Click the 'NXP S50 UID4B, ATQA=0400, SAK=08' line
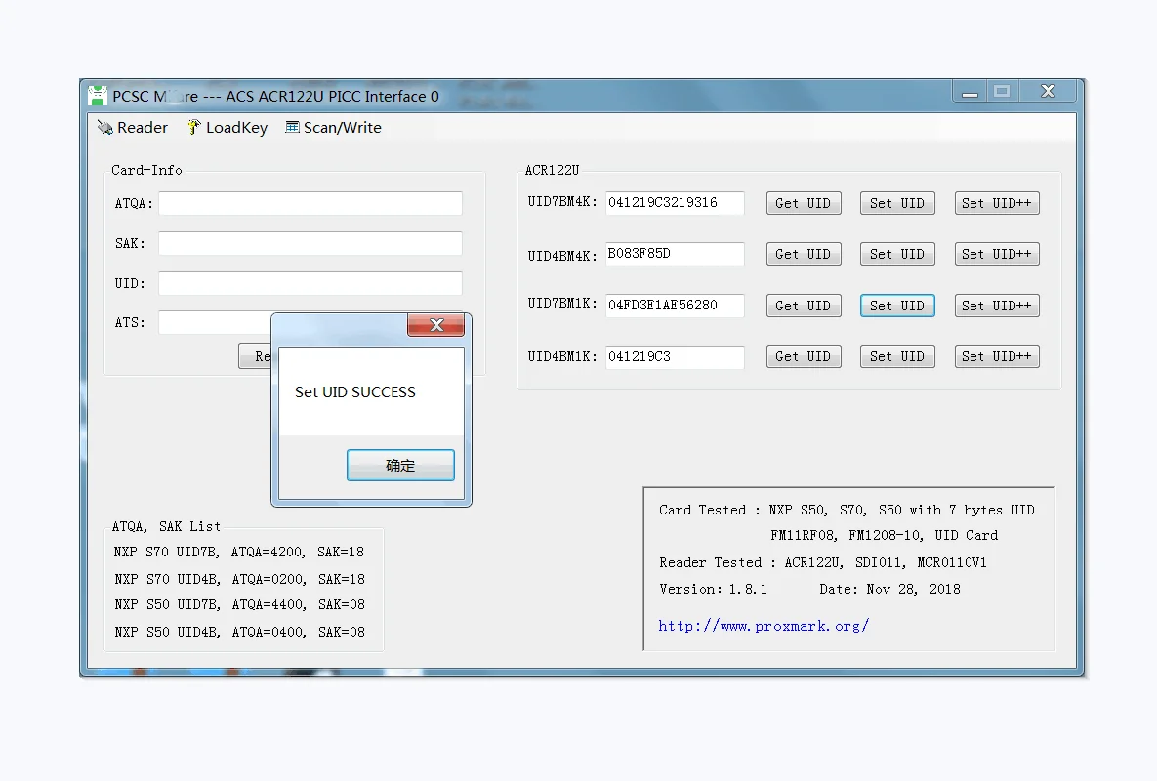 (239, 632)
